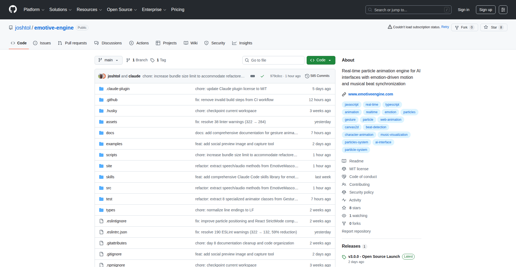
Task: Click the Contributing people icon
Action: (344, 184)
